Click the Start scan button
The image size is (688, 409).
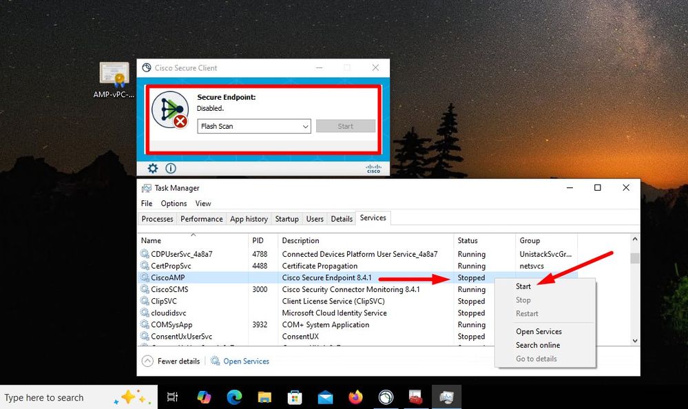coord(346,127)
